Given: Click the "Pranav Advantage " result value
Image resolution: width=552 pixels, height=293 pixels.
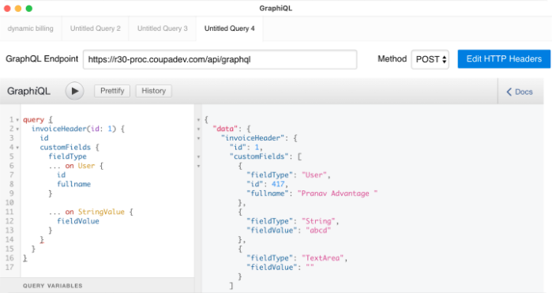Looking at the screenshot, I should (338, 193).
